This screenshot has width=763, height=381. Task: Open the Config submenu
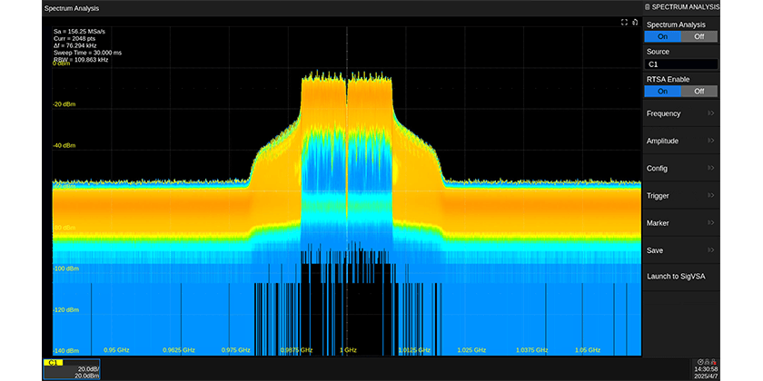[681, 168]
